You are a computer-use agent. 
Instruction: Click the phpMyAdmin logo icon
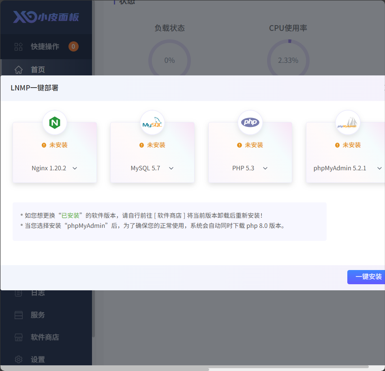347,122
